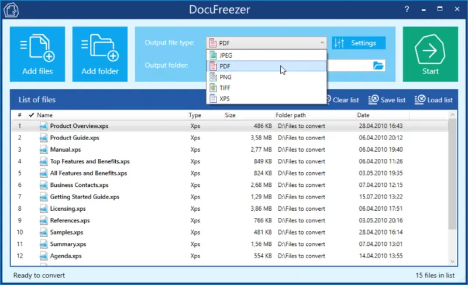Open the output folder browse icon
Image resolution: width=468 pixels, height=285 pixels.
[x=378, y=65]
